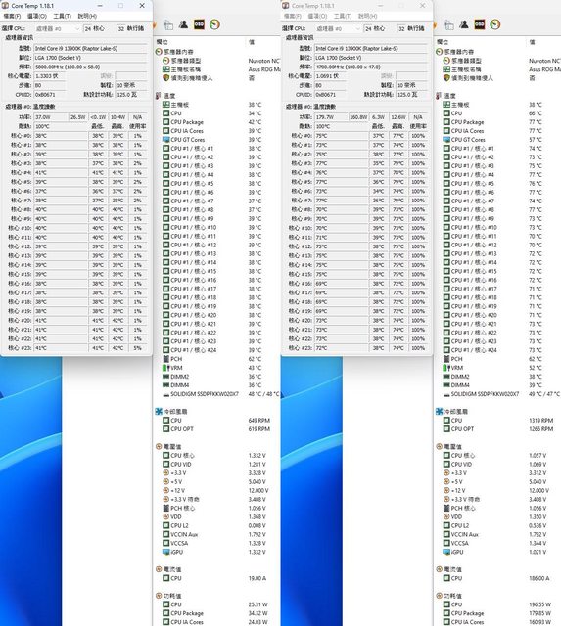The height and width of the screenshot is (626, 561).
Task: Click the iGPU icon in the 1.021 V row
Action: (x=446, y=552)
